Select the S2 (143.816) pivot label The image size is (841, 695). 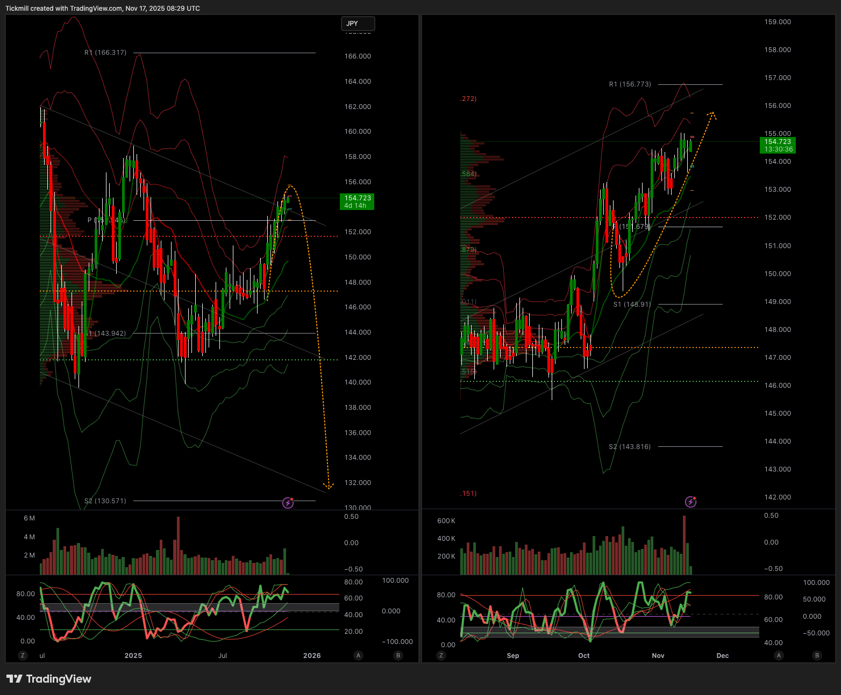pyautogui.click(x=630, y=447)
